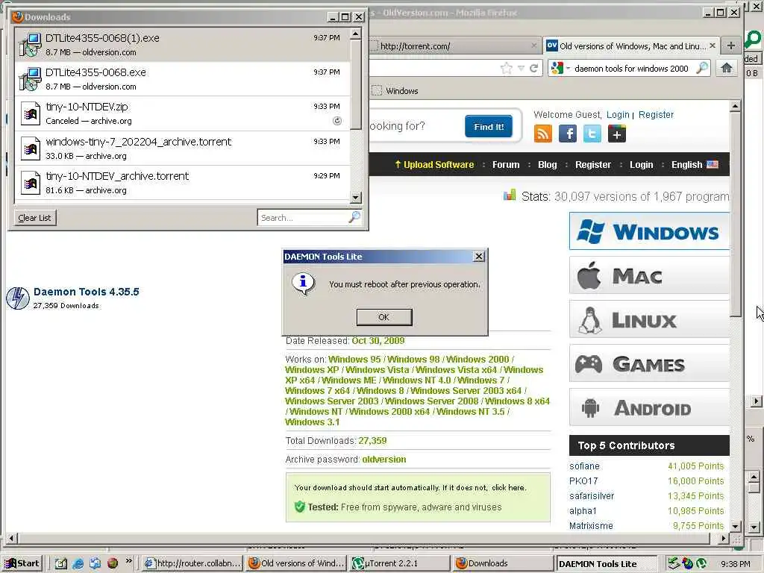The image size is (764, 573).
Task: Click the Find It! button
Action: (489, 127)
